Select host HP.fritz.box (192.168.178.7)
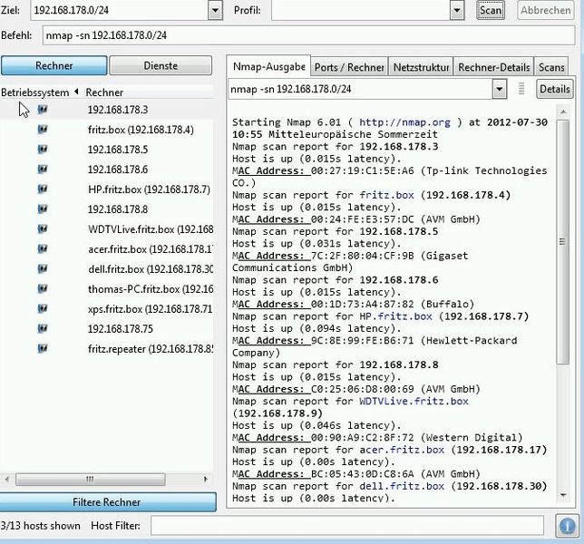Viewport: 584px width, 544px height. (149, 189)
